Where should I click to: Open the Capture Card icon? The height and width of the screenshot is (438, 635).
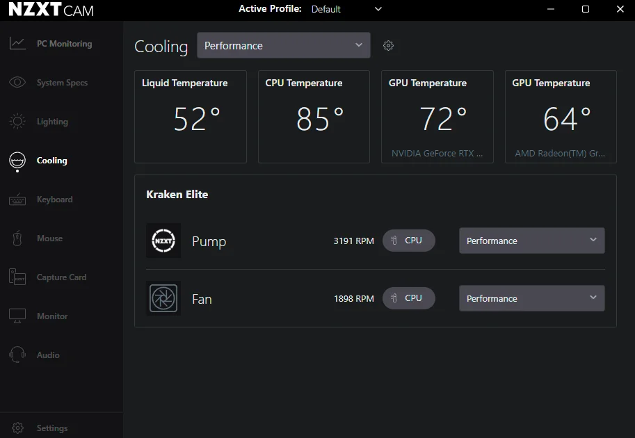coord(17,277)
